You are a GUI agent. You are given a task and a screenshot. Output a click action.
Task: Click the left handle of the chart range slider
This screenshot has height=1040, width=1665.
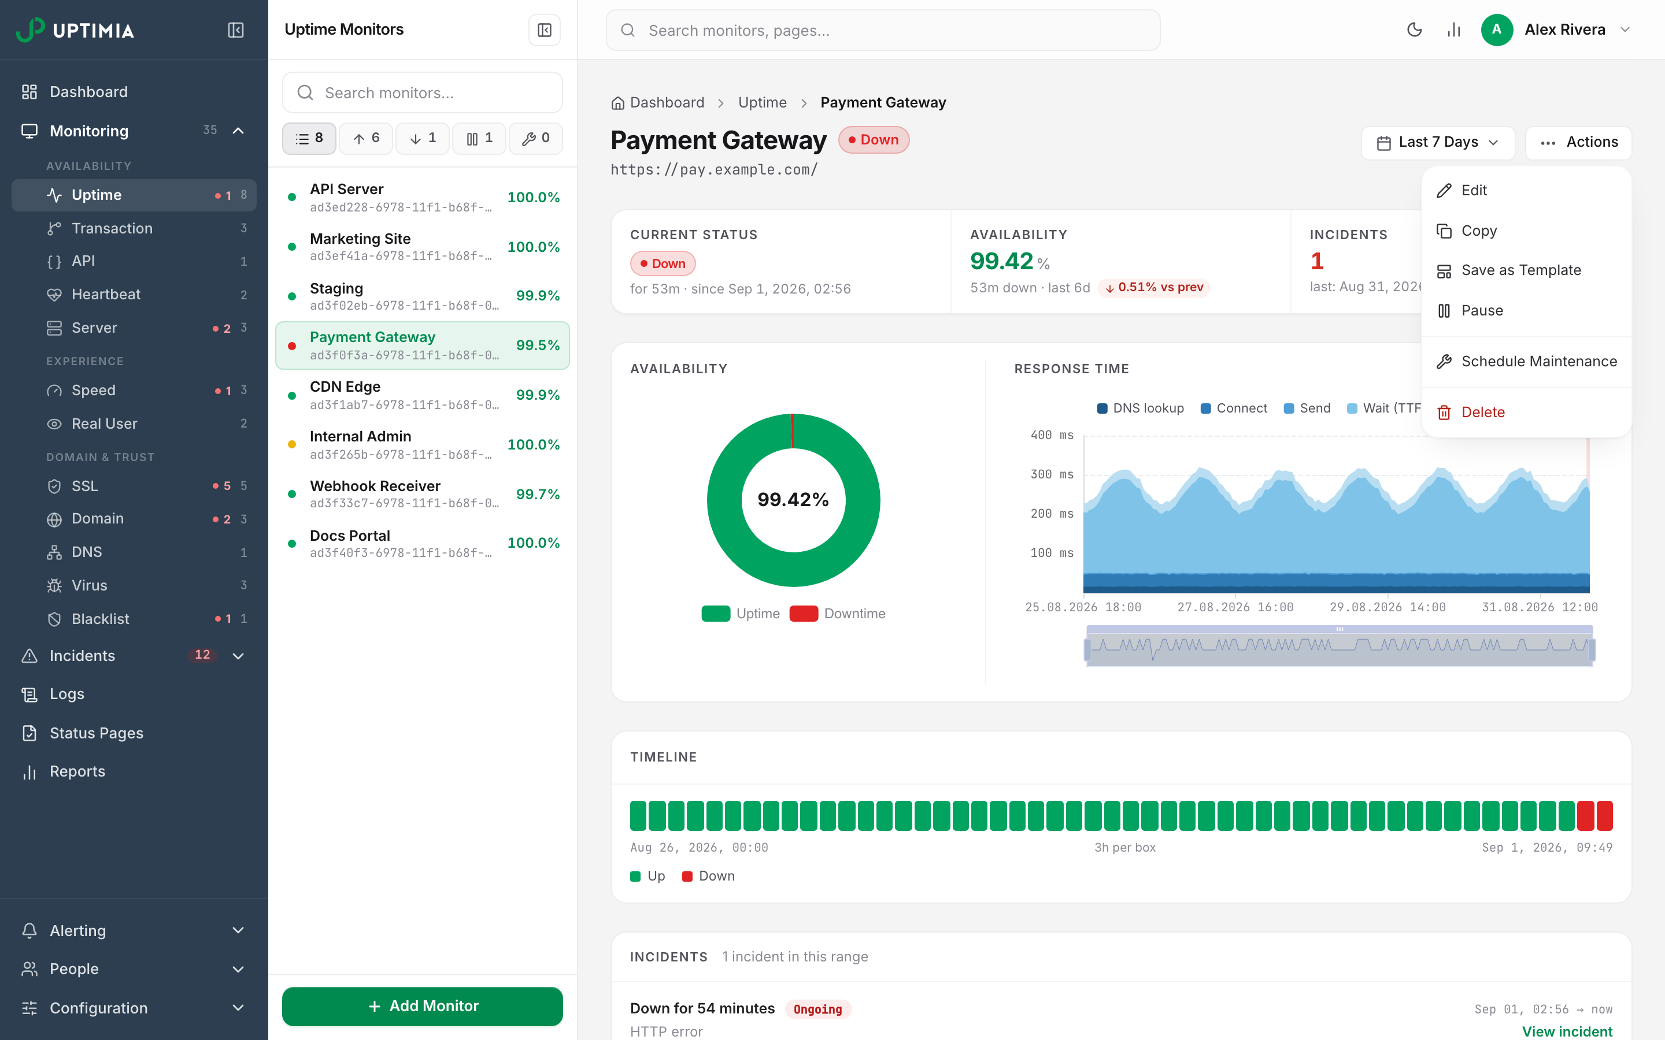[x=1087, y=650]
